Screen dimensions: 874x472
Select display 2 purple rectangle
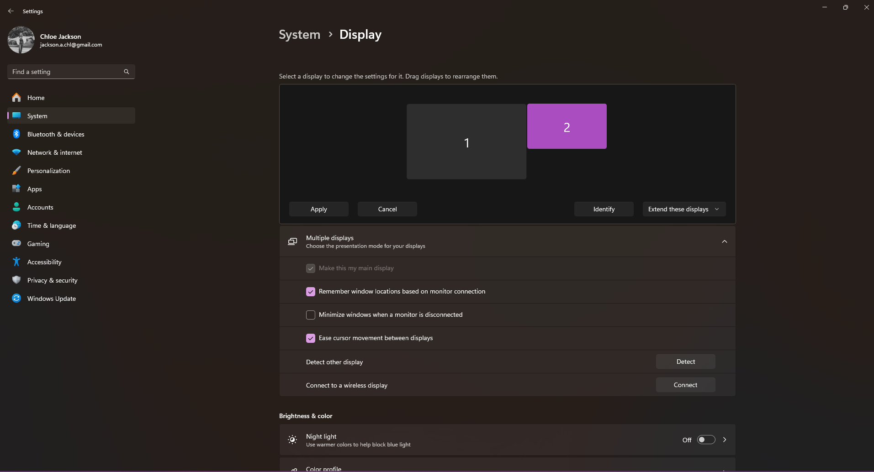567,126
